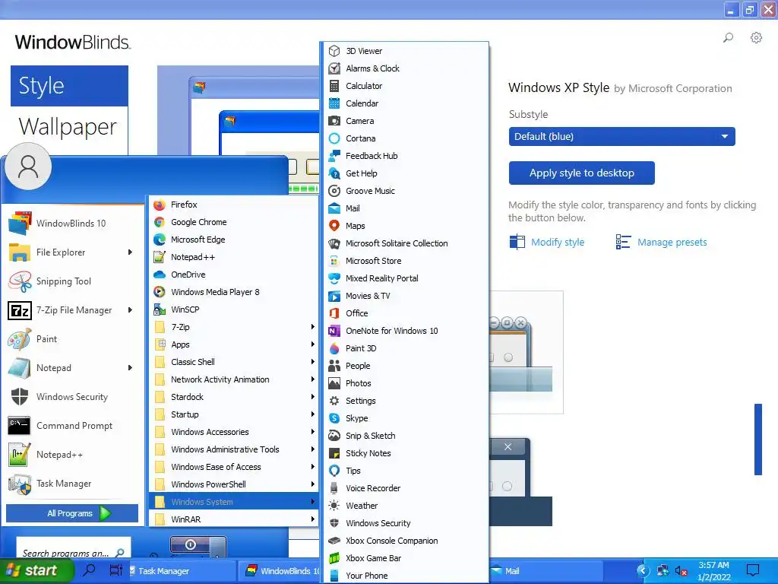Open Voice Recorder
Viewport: 778px width, 584px height.
click(x=406, y=488)
